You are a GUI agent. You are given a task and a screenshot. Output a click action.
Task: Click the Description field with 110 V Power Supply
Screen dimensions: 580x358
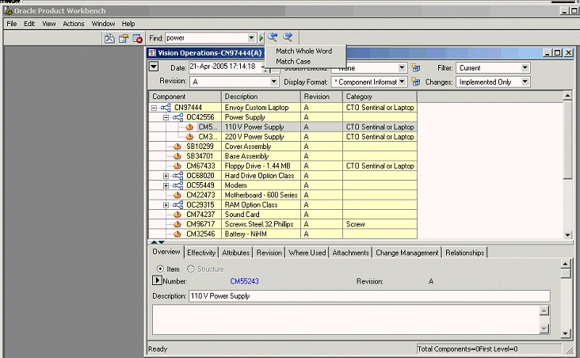[369, 296]
